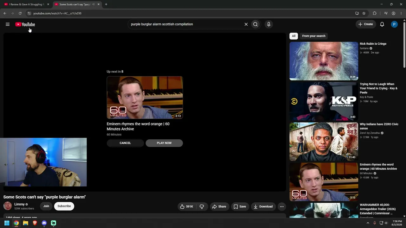Open the browser extensions puzzle icon
The height and width of the screenshot is (228, 406).
(375, 13)
